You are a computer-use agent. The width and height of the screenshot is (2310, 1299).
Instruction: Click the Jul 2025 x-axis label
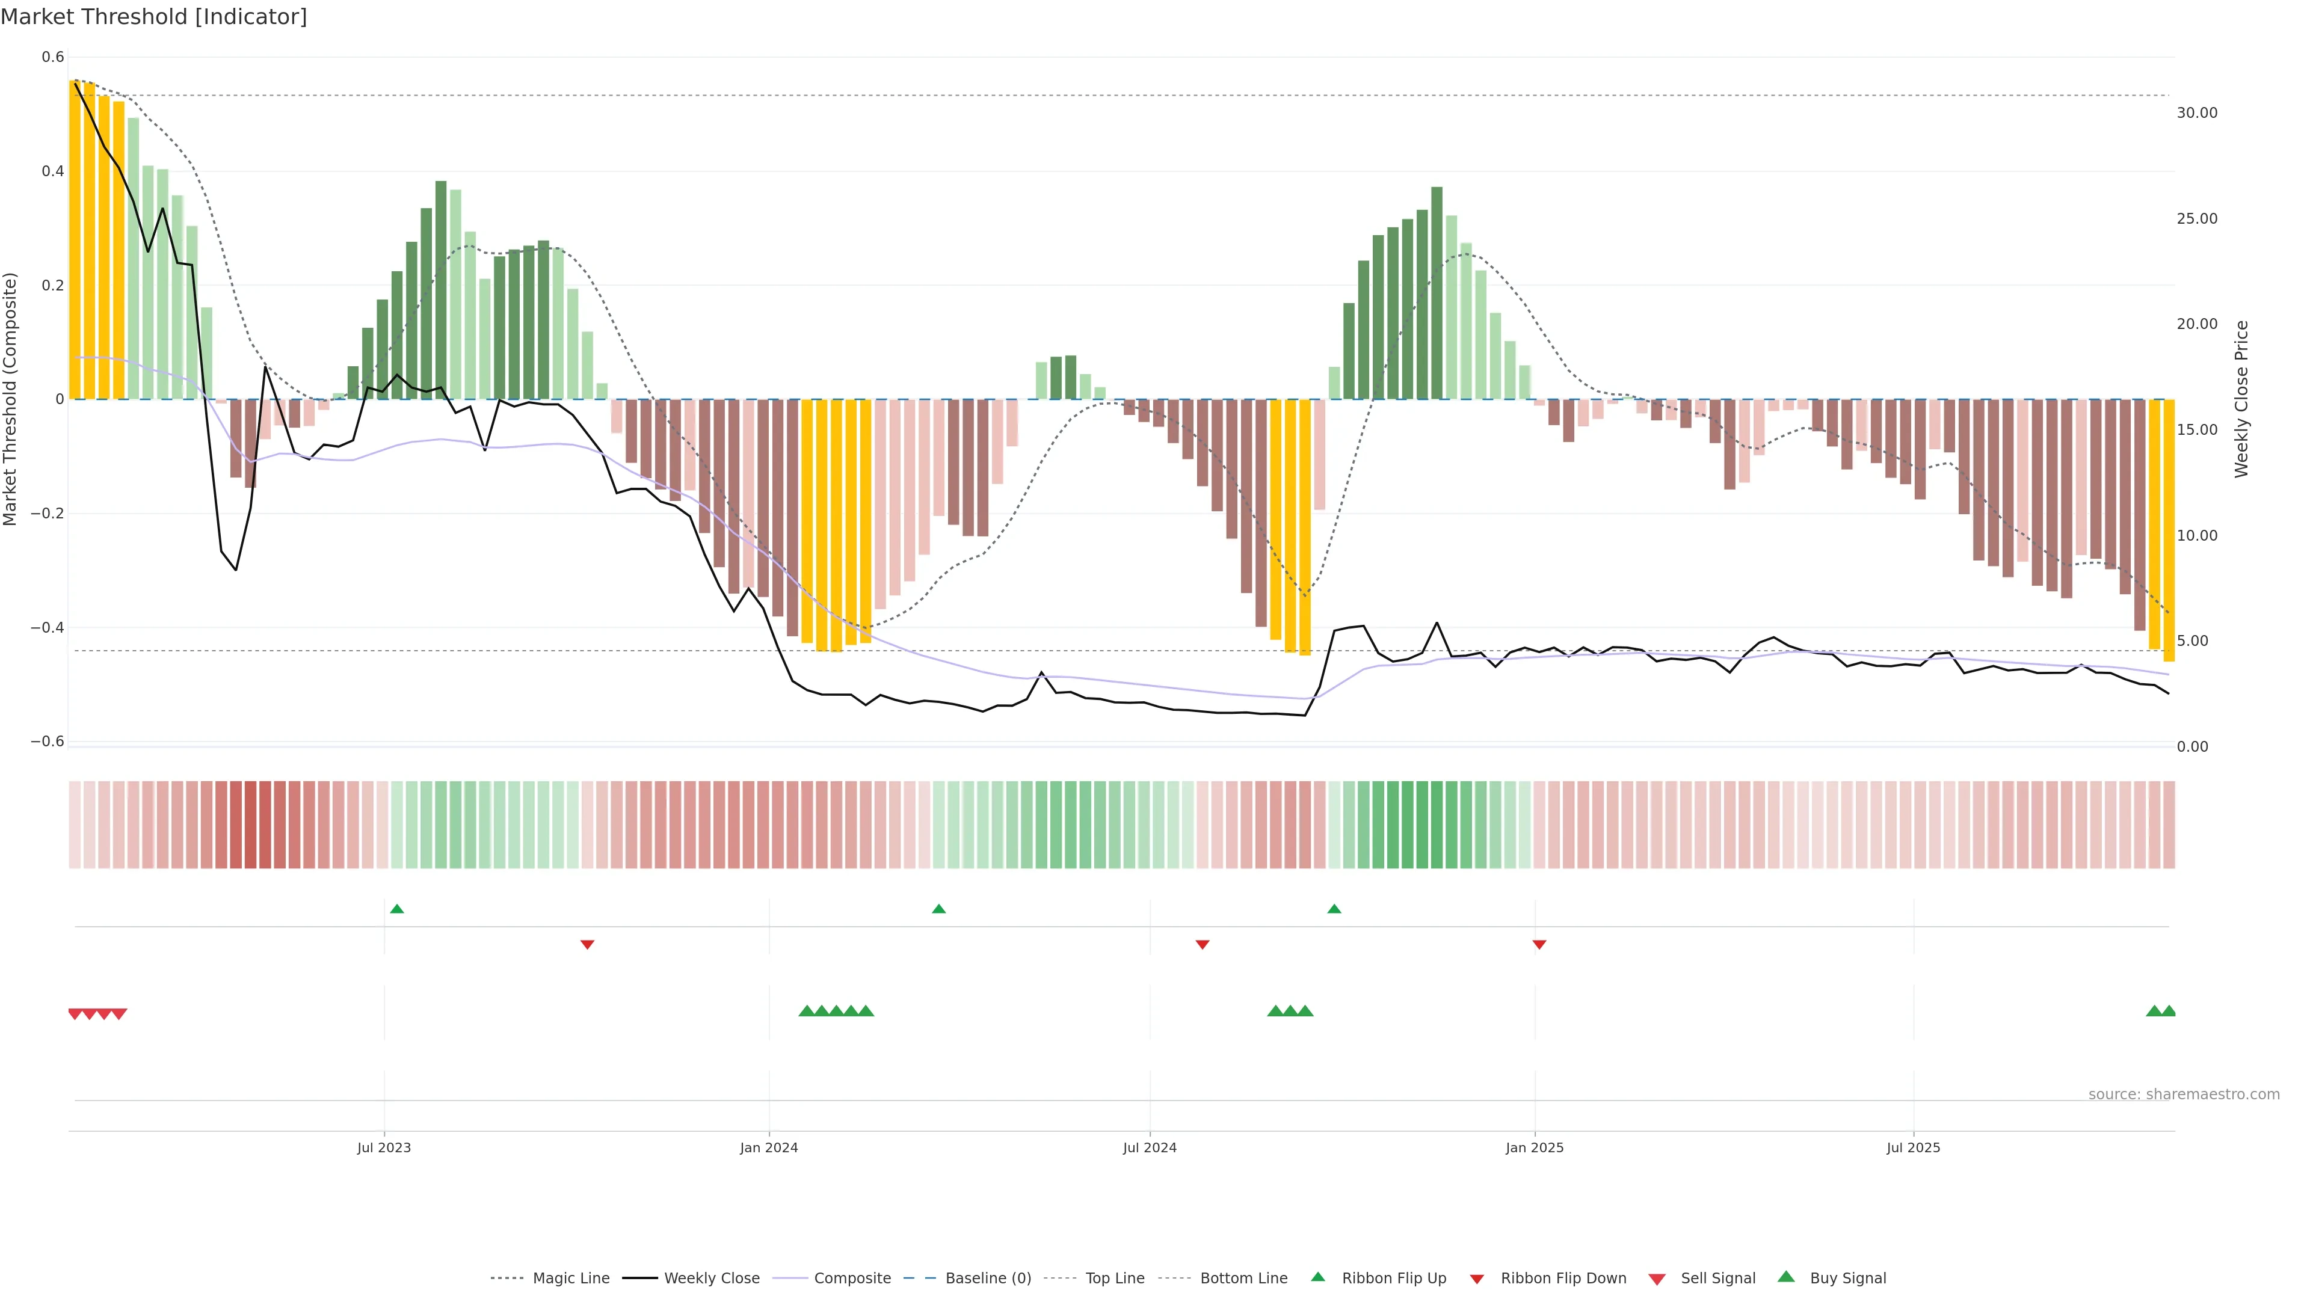pyautogui.click(x=1913, y=1147)
